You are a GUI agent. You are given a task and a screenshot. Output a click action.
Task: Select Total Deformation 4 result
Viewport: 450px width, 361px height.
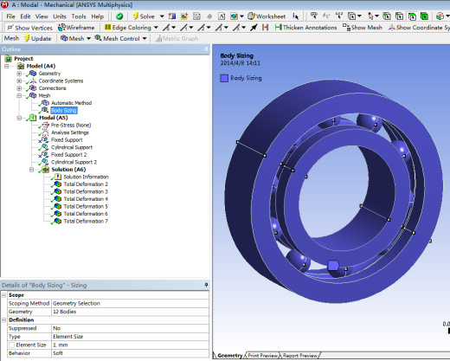pyautogui.click(x=86, y=199)
